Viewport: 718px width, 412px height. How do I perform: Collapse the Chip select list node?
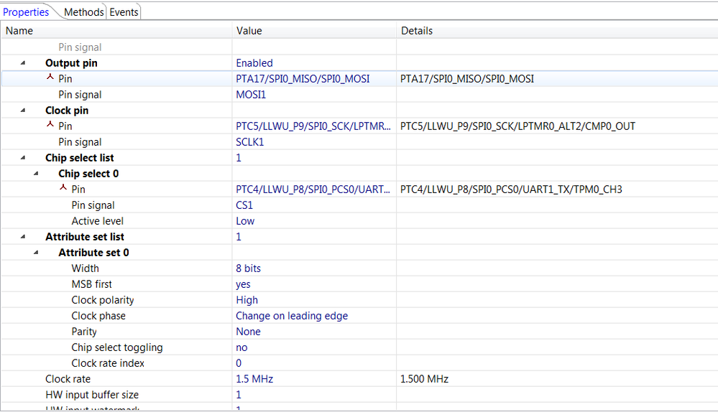[23, 158]
